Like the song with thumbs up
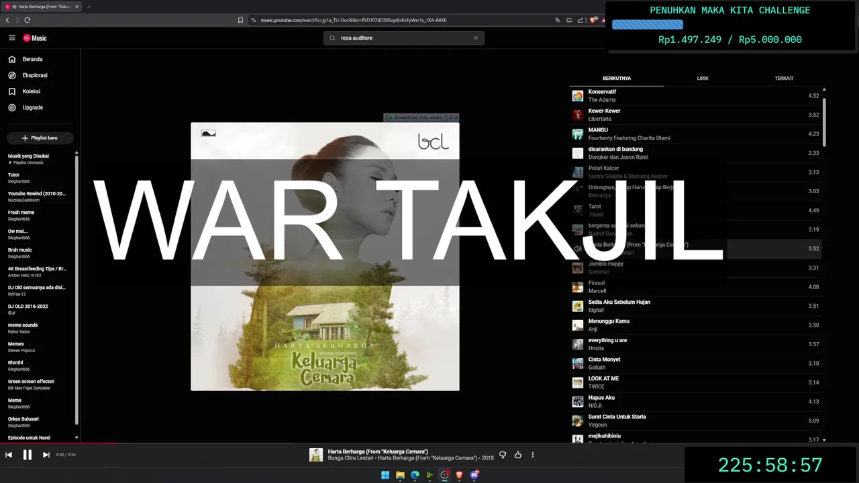859x483 pixels. (518, 455)
